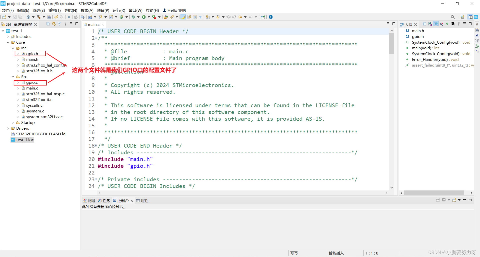Screen dimensions: 480x257
Task: Toggle Link with Editor in project explorer
Action: click(54, 24)
